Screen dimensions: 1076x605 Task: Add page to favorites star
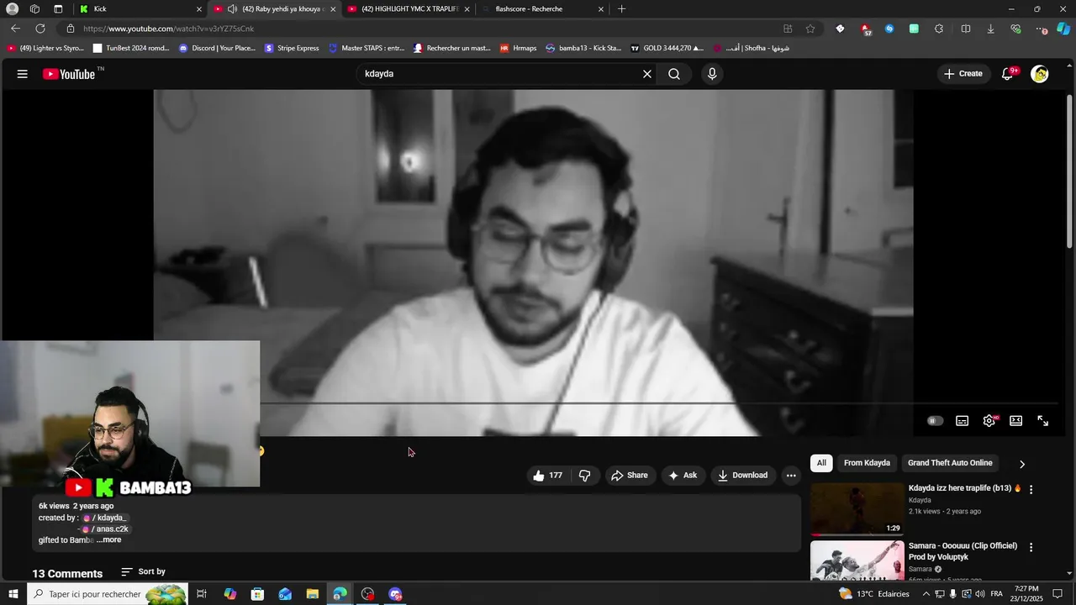tap(810, 29)
